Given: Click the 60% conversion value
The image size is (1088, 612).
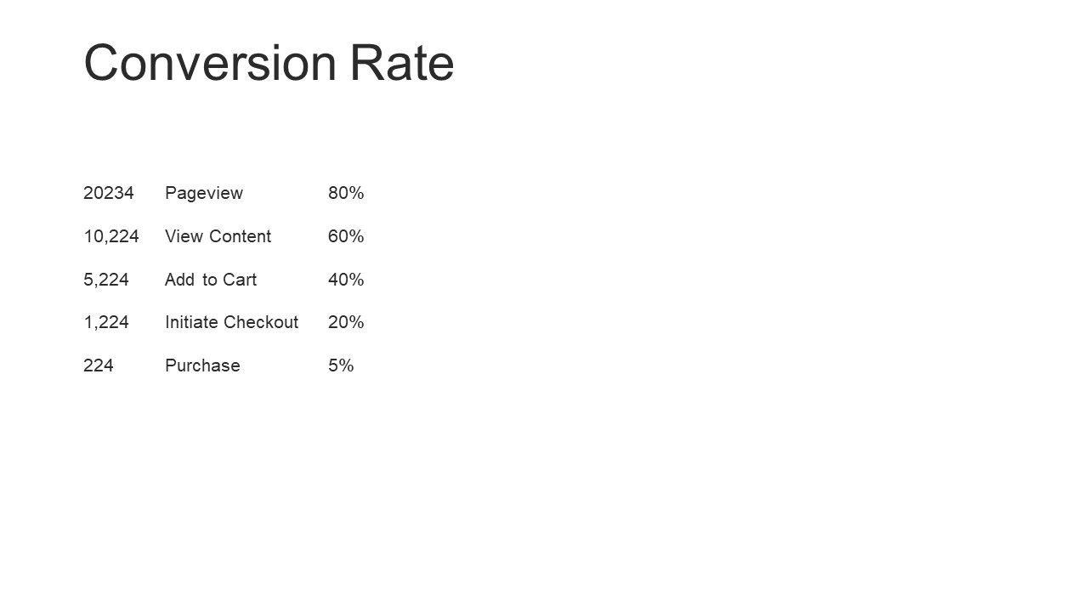Looking at the screenshot, I should (x=346, y=236).
